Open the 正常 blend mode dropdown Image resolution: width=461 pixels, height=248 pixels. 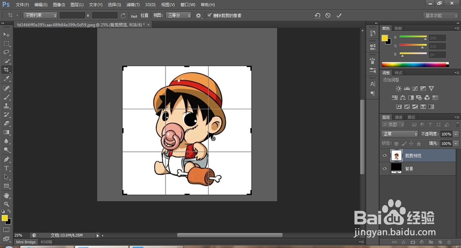(399, 134)
